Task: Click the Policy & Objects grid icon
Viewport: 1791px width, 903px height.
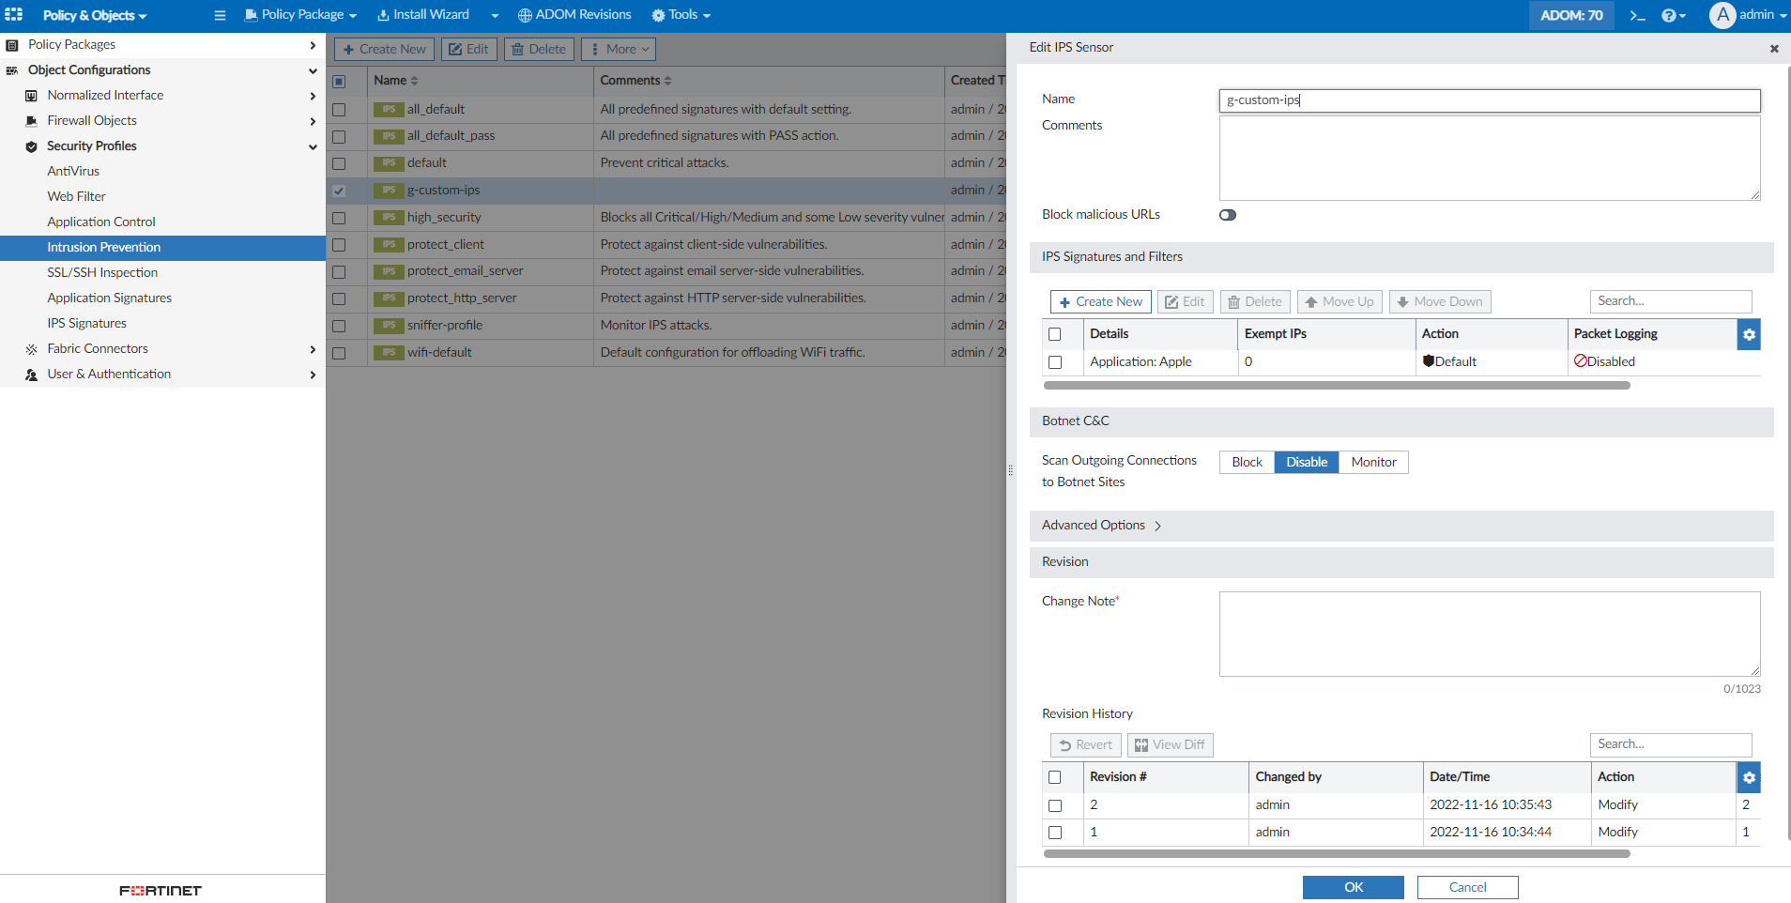Action: 14,15
